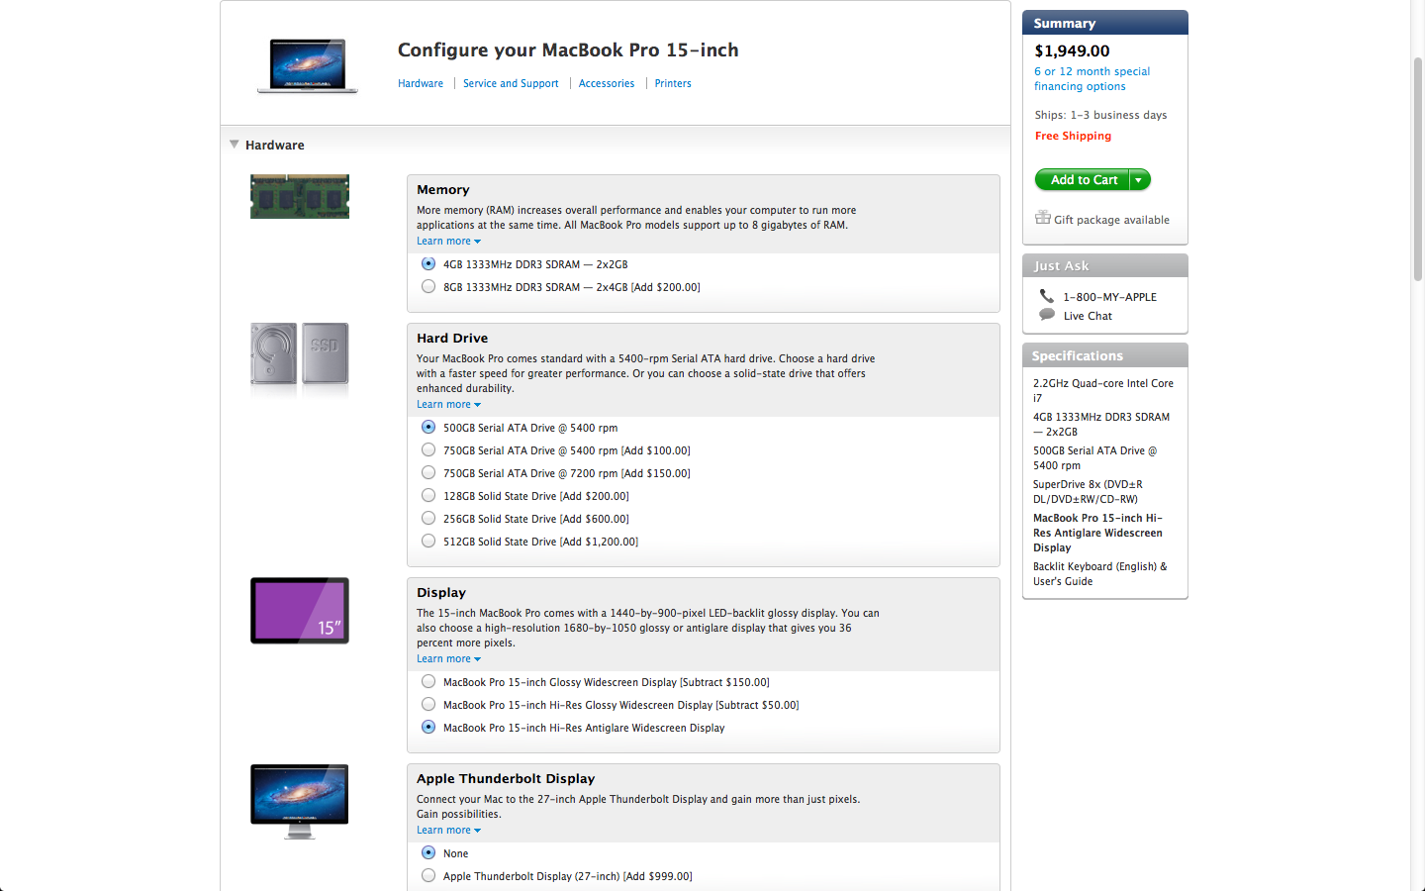Click the memory RAM module image

300,197
